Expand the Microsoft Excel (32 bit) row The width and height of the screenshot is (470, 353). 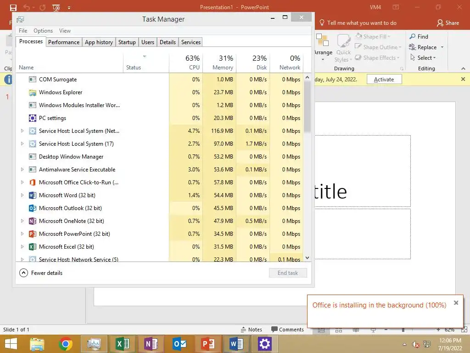click(x=22, y=247)
